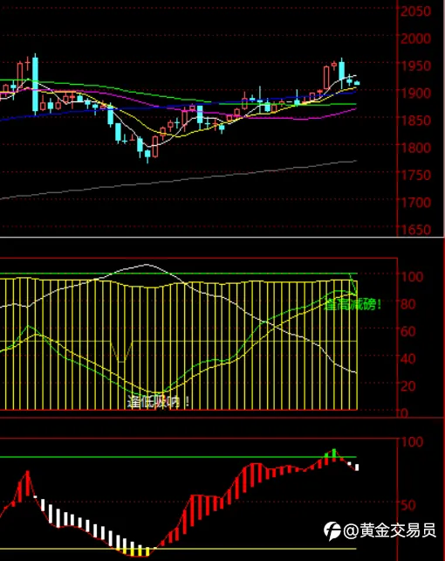Select the 80 level on middle indicator axis
This screenshot has height=561, width=445.
tap(408, 304)
